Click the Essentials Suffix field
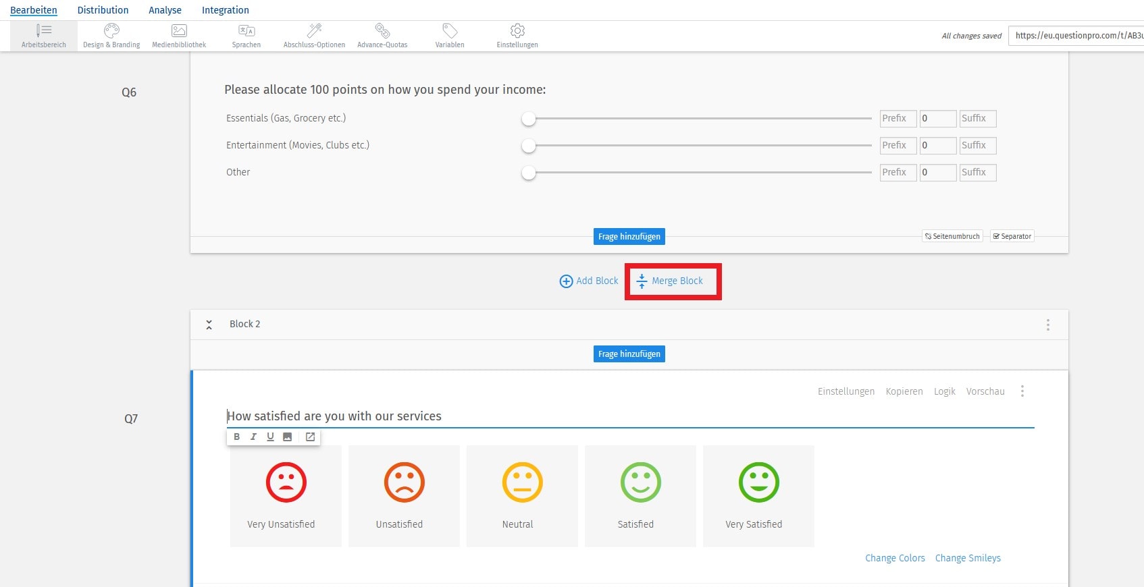Viewport: 1144px width, 587px height. coord(978,119)
